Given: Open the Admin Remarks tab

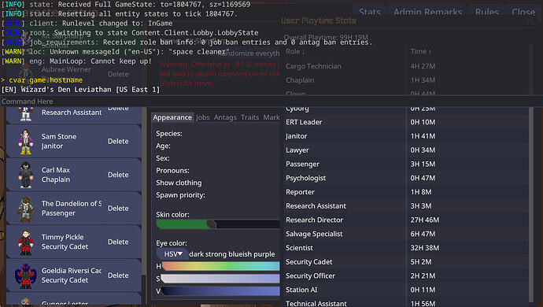Looking at the screenshot, I should 427,12.
